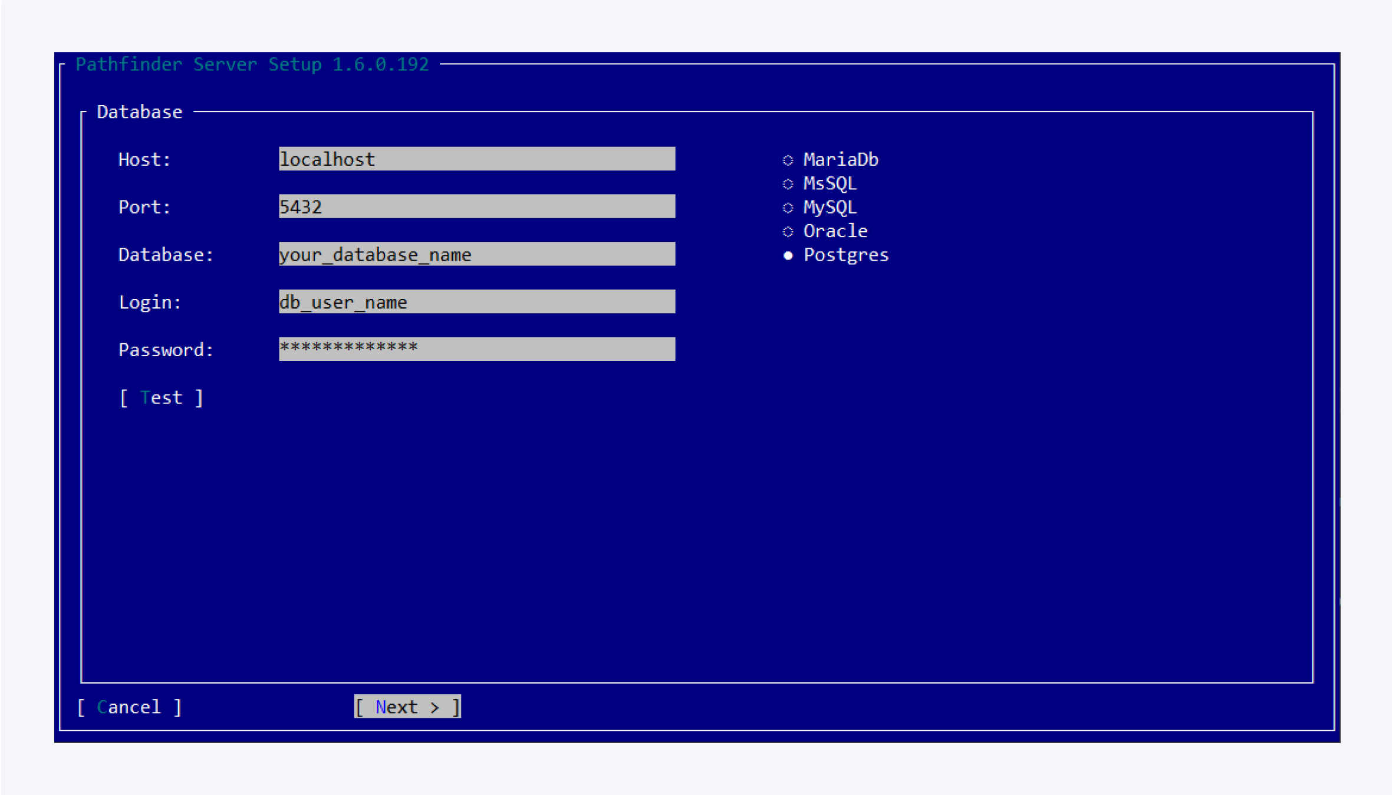Click the Password: label
This screenshot has width=1392, height=795.
click(x=166, y=349)
